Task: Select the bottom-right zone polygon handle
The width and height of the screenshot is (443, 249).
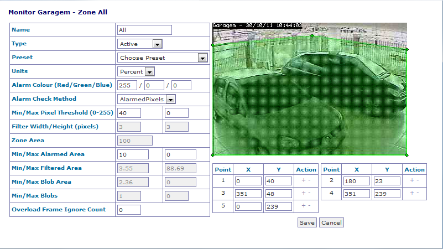Action: (x=407, y=155)
